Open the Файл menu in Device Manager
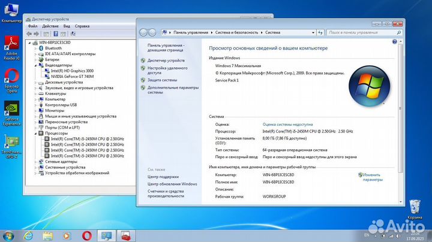432x242 pixels. (x=32, y=26)
